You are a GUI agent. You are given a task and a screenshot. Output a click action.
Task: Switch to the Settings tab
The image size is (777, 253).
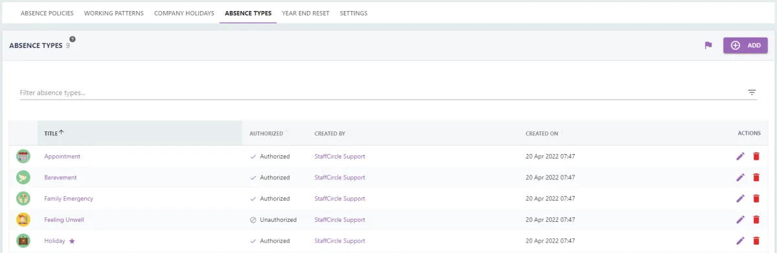[x=354, y=13]
